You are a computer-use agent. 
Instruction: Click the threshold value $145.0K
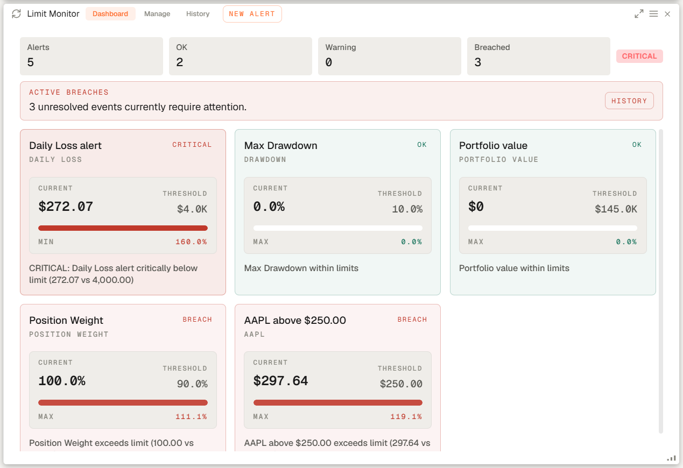(x=616, y=209)
